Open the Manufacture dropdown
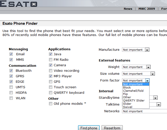The width and height of the screenshot is (167, 130). [x=136, y=50]
